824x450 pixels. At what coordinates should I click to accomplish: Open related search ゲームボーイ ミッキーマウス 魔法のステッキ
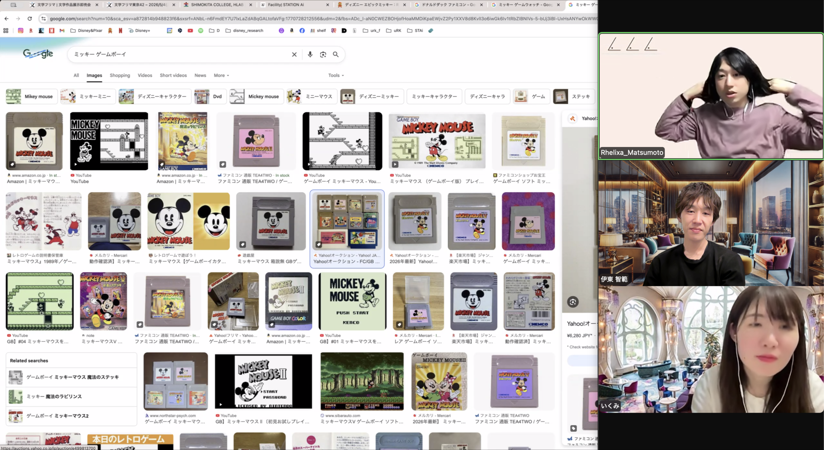point(71,377)
